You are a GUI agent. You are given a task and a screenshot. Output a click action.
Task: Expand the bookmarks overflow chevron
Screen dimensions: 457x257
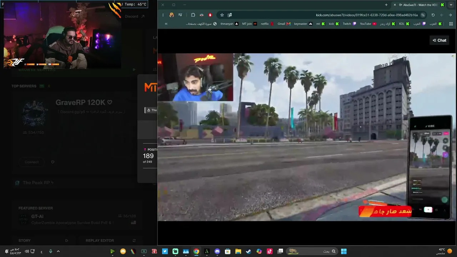[166, 24]
